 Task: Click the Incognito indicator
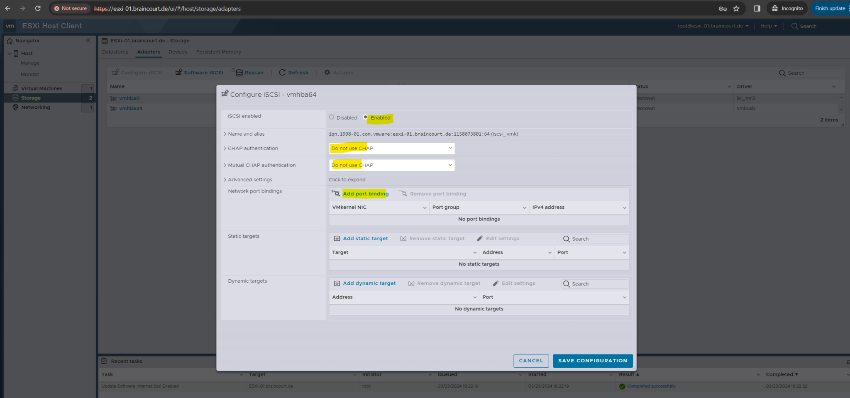tap(787, 8)
